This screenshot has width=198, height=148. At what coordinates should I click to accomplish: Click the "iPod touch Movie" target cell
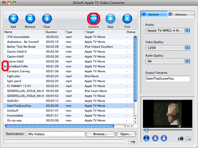(x=96, y=91)
